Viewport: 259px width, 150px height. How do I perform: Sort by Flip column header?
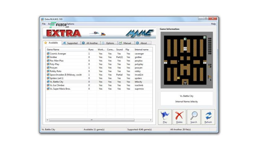pos(129,50)
